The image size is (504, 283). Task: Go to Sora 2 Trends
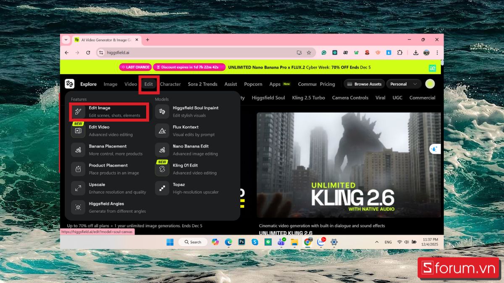click(x=202, y=84)
